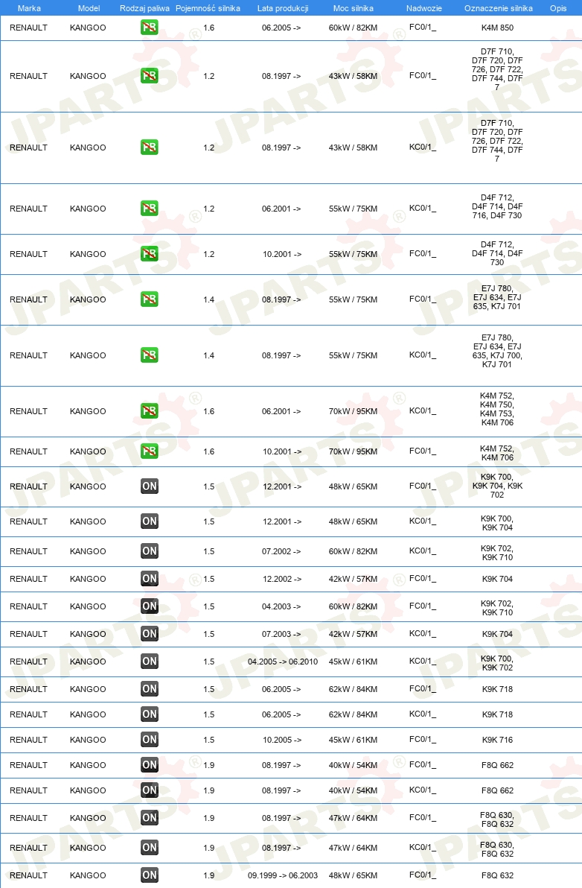
Task: Select 45kW / 61KM in the K9K 716 row
Action: 353,740
